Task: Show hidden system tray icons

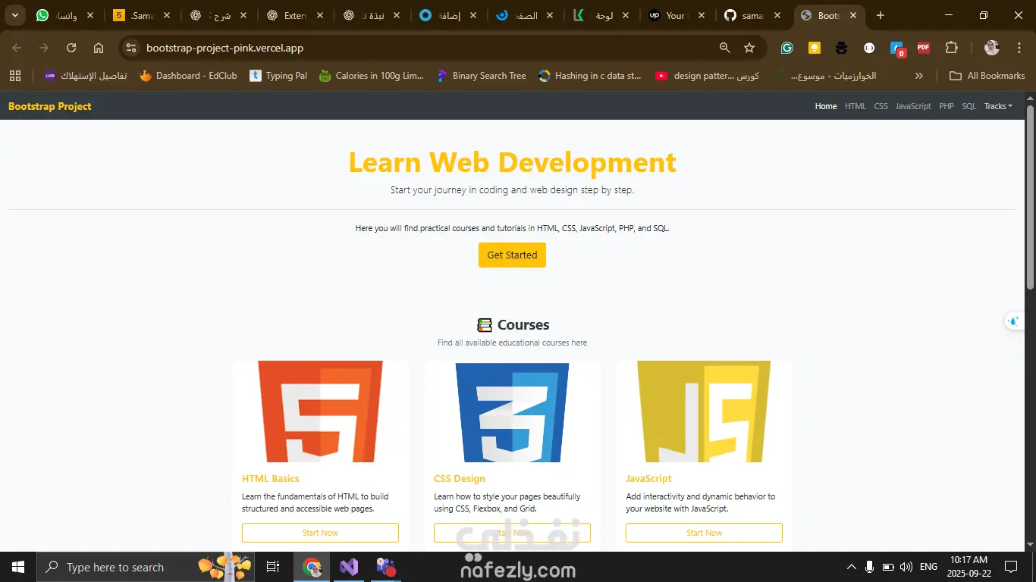Action: pyautogui.click(x=852, y=567)
